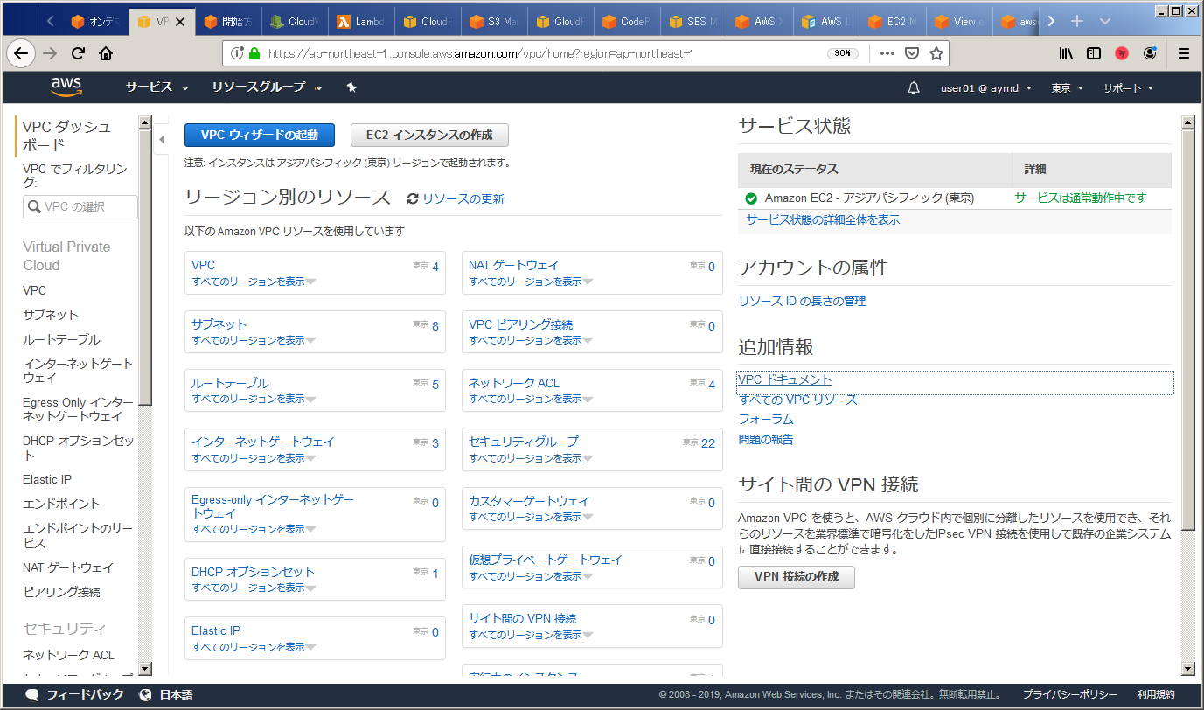Click the pin shortcut icon in the AWS navbar

(351, 87)
